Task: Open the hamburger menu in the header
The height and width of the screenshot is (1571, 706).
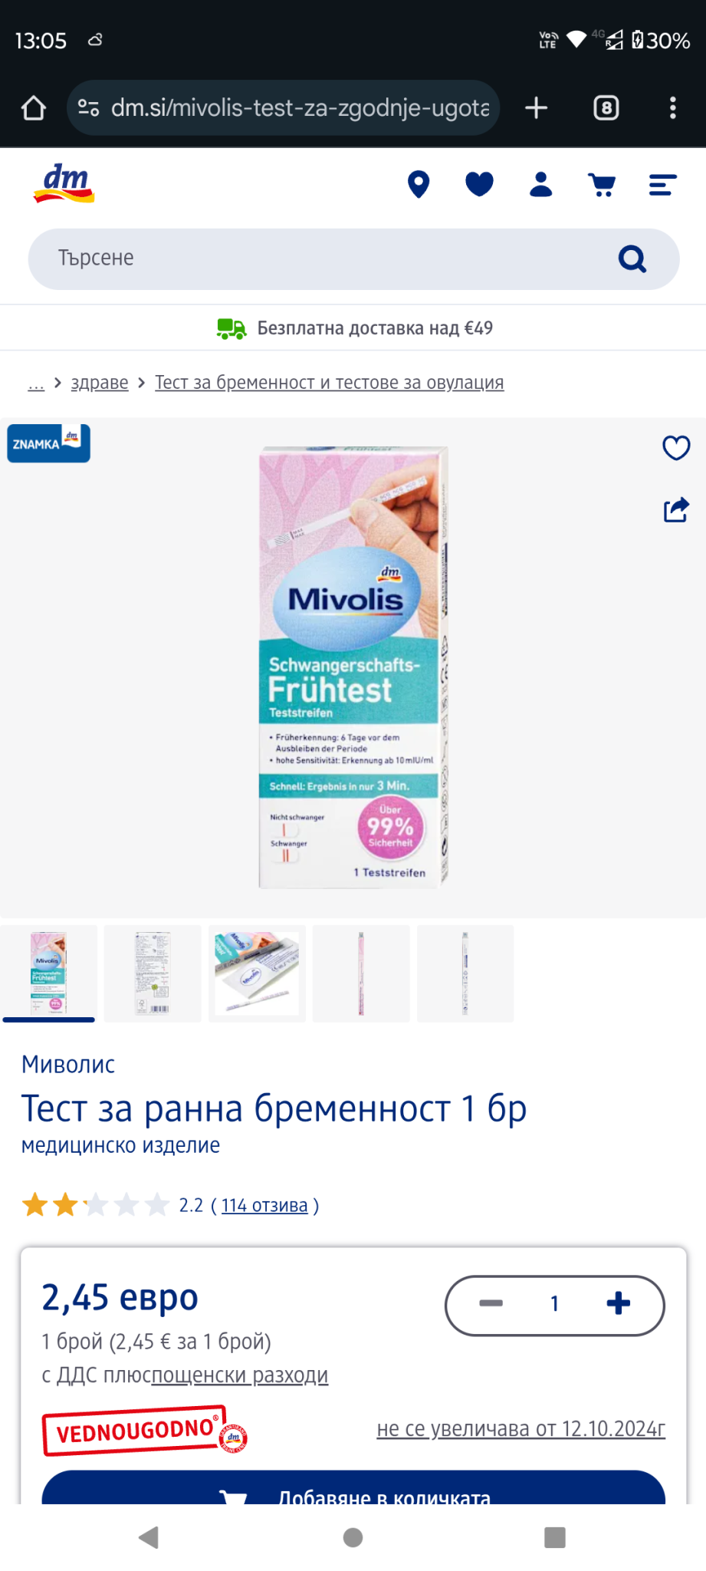Action: (x=662, y=185)
